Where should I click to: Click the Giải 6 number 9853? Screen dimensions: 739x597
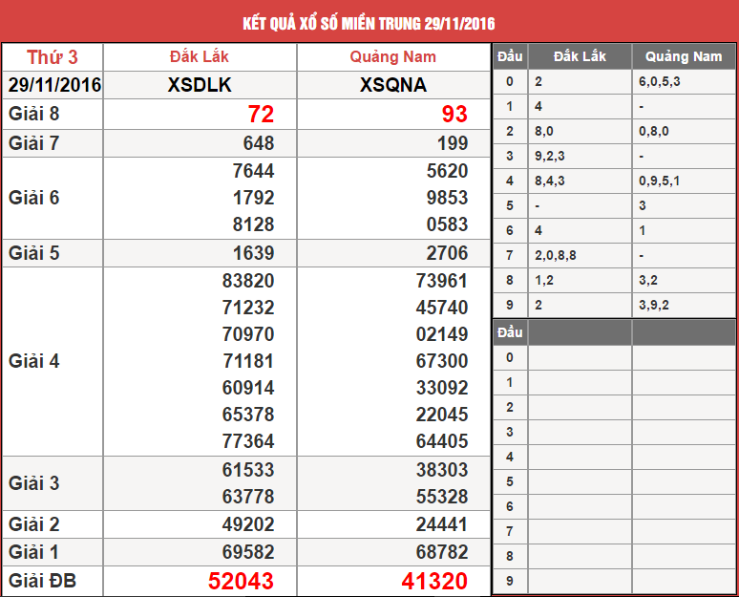(x=446, y=198)
